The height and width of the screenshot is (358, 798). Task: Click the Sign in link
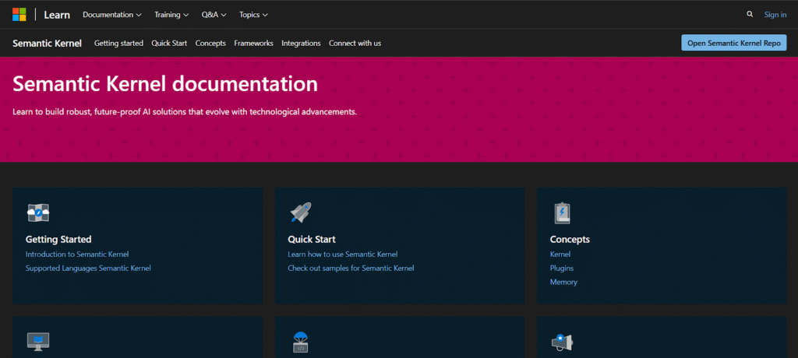click(775, 14)
